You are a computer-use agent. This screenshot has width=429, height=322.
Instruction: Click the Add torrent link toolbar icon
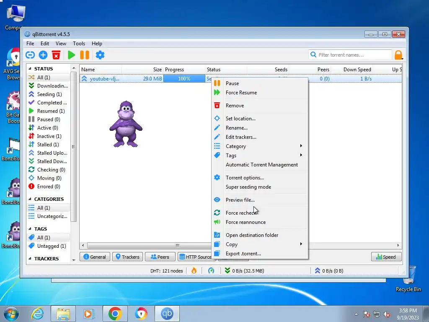pyautogui.click(x=30, y=55)
